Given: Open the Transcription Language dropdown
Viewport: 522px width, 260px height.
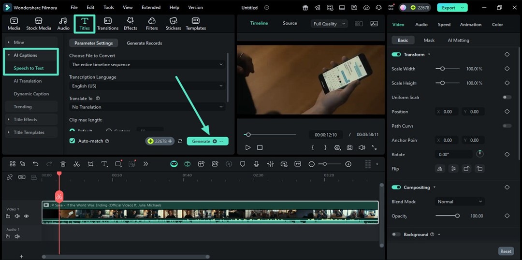Looking at the screenshot, I should (x=147, y=86).
